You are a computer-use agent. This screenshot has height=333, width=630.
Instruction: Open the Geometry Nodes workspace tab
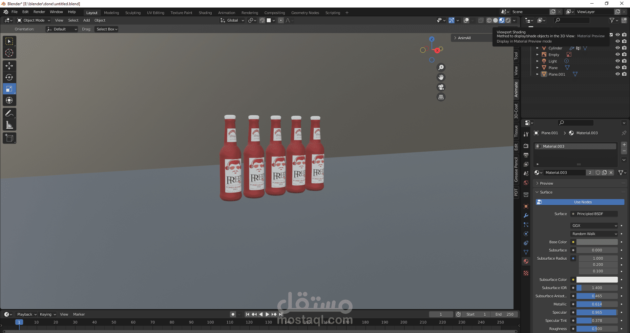coord(305,13)
